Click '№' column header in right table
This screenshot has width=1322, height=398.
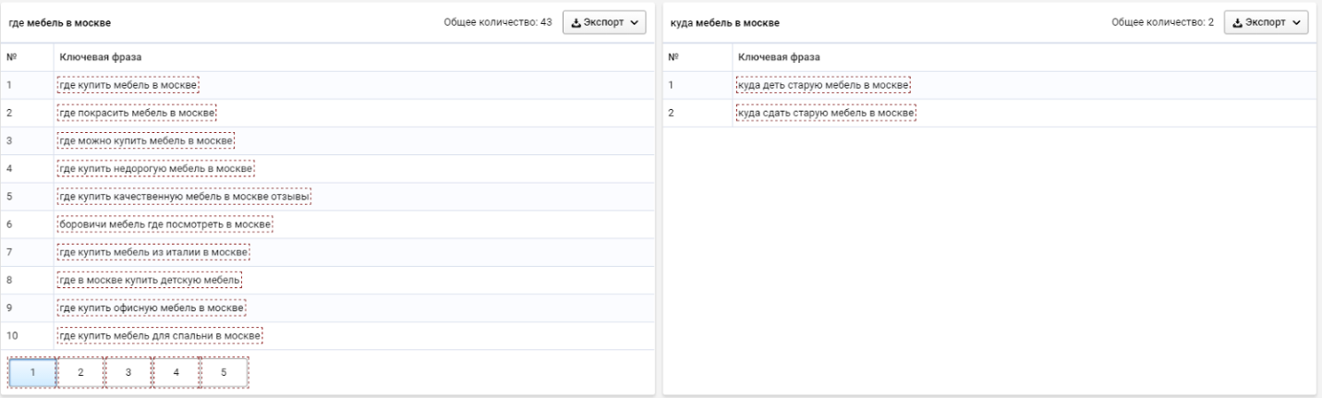coord(673,57)
